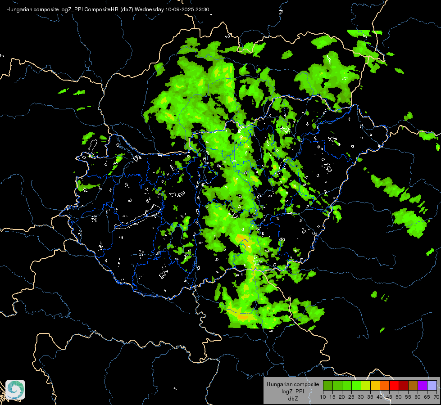Click the 'Hungarian composite' label in the legend
Viewport: 441px width, 405px height.
tap(293, 384)
